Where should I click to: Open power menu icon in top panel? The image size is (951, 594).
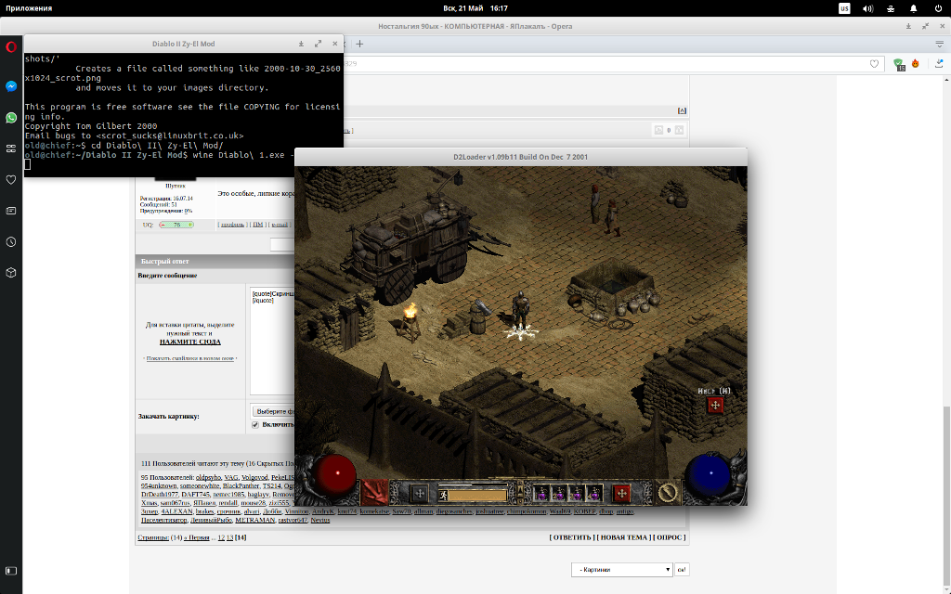(938, 8)
